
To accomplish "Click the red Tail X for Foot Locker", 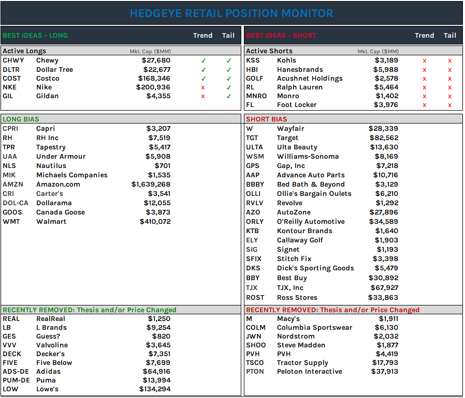I will pyautogui.click(x=450, y=104).
